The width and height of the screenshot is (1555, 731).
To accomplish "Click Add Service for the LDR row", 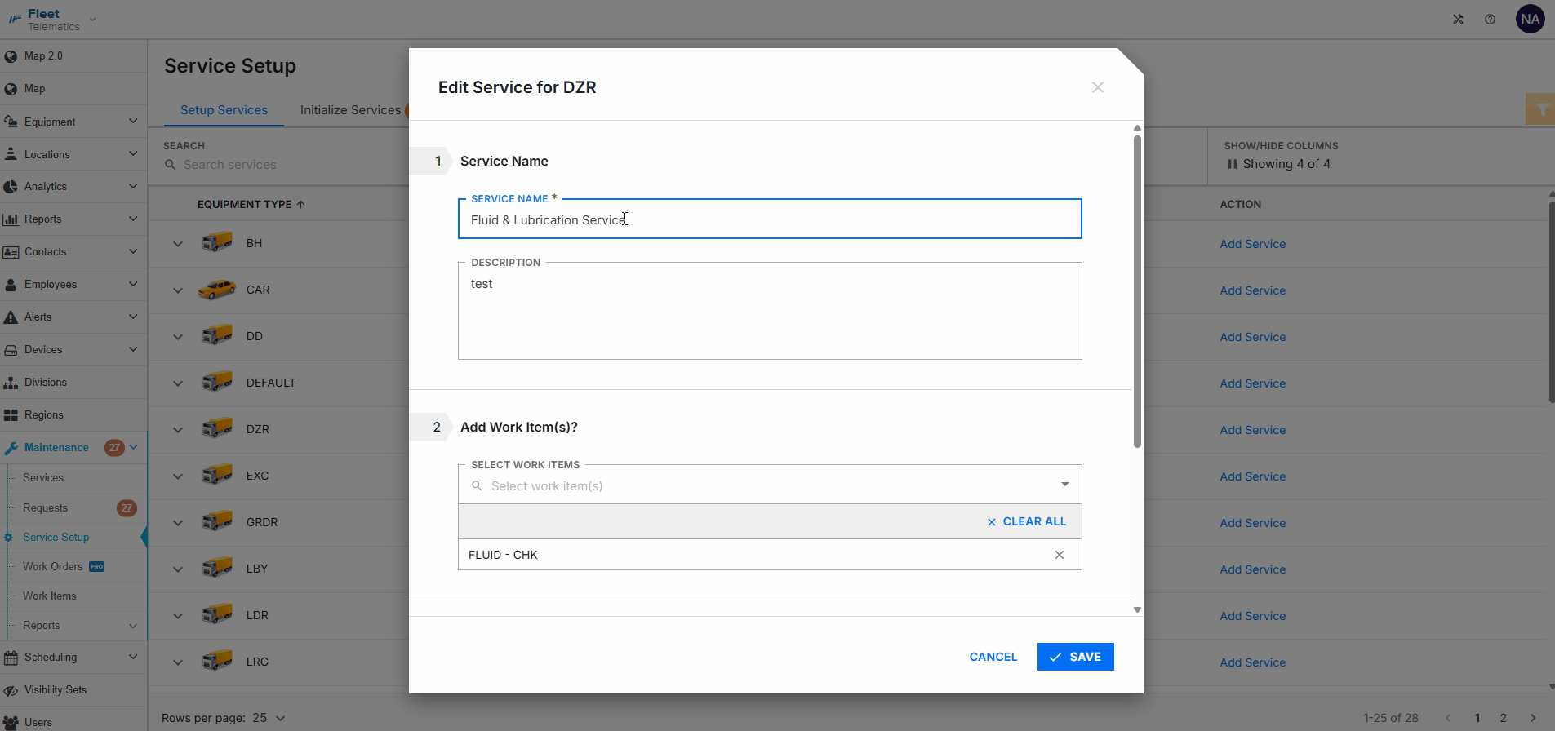I will (1252, 616).
